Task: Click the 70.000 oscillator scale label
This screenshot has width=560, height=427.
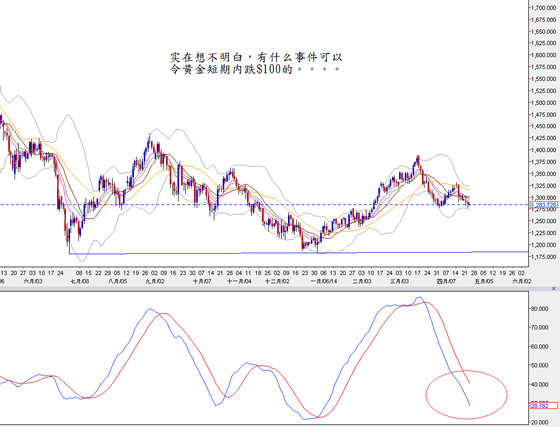Action: click(540, 327)
